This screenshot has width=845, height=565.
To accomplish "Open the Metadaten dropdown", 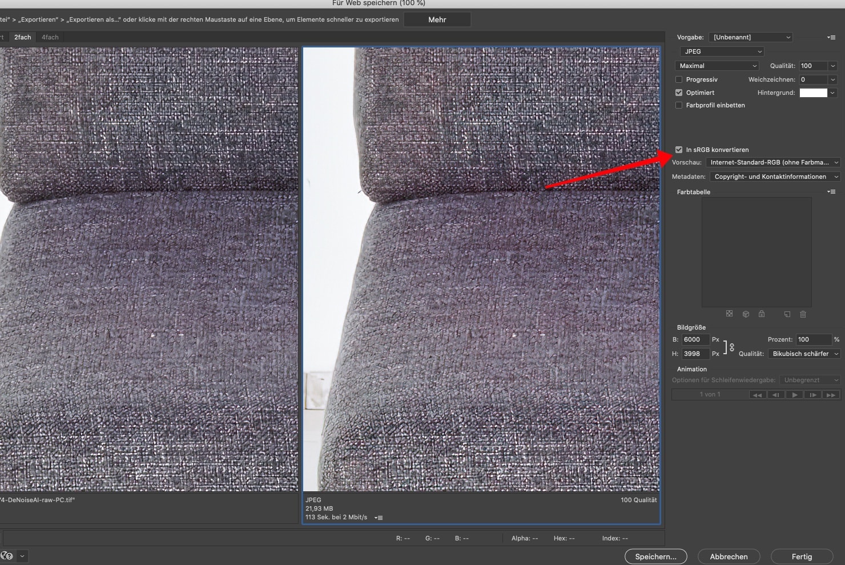I will [775, 177].
